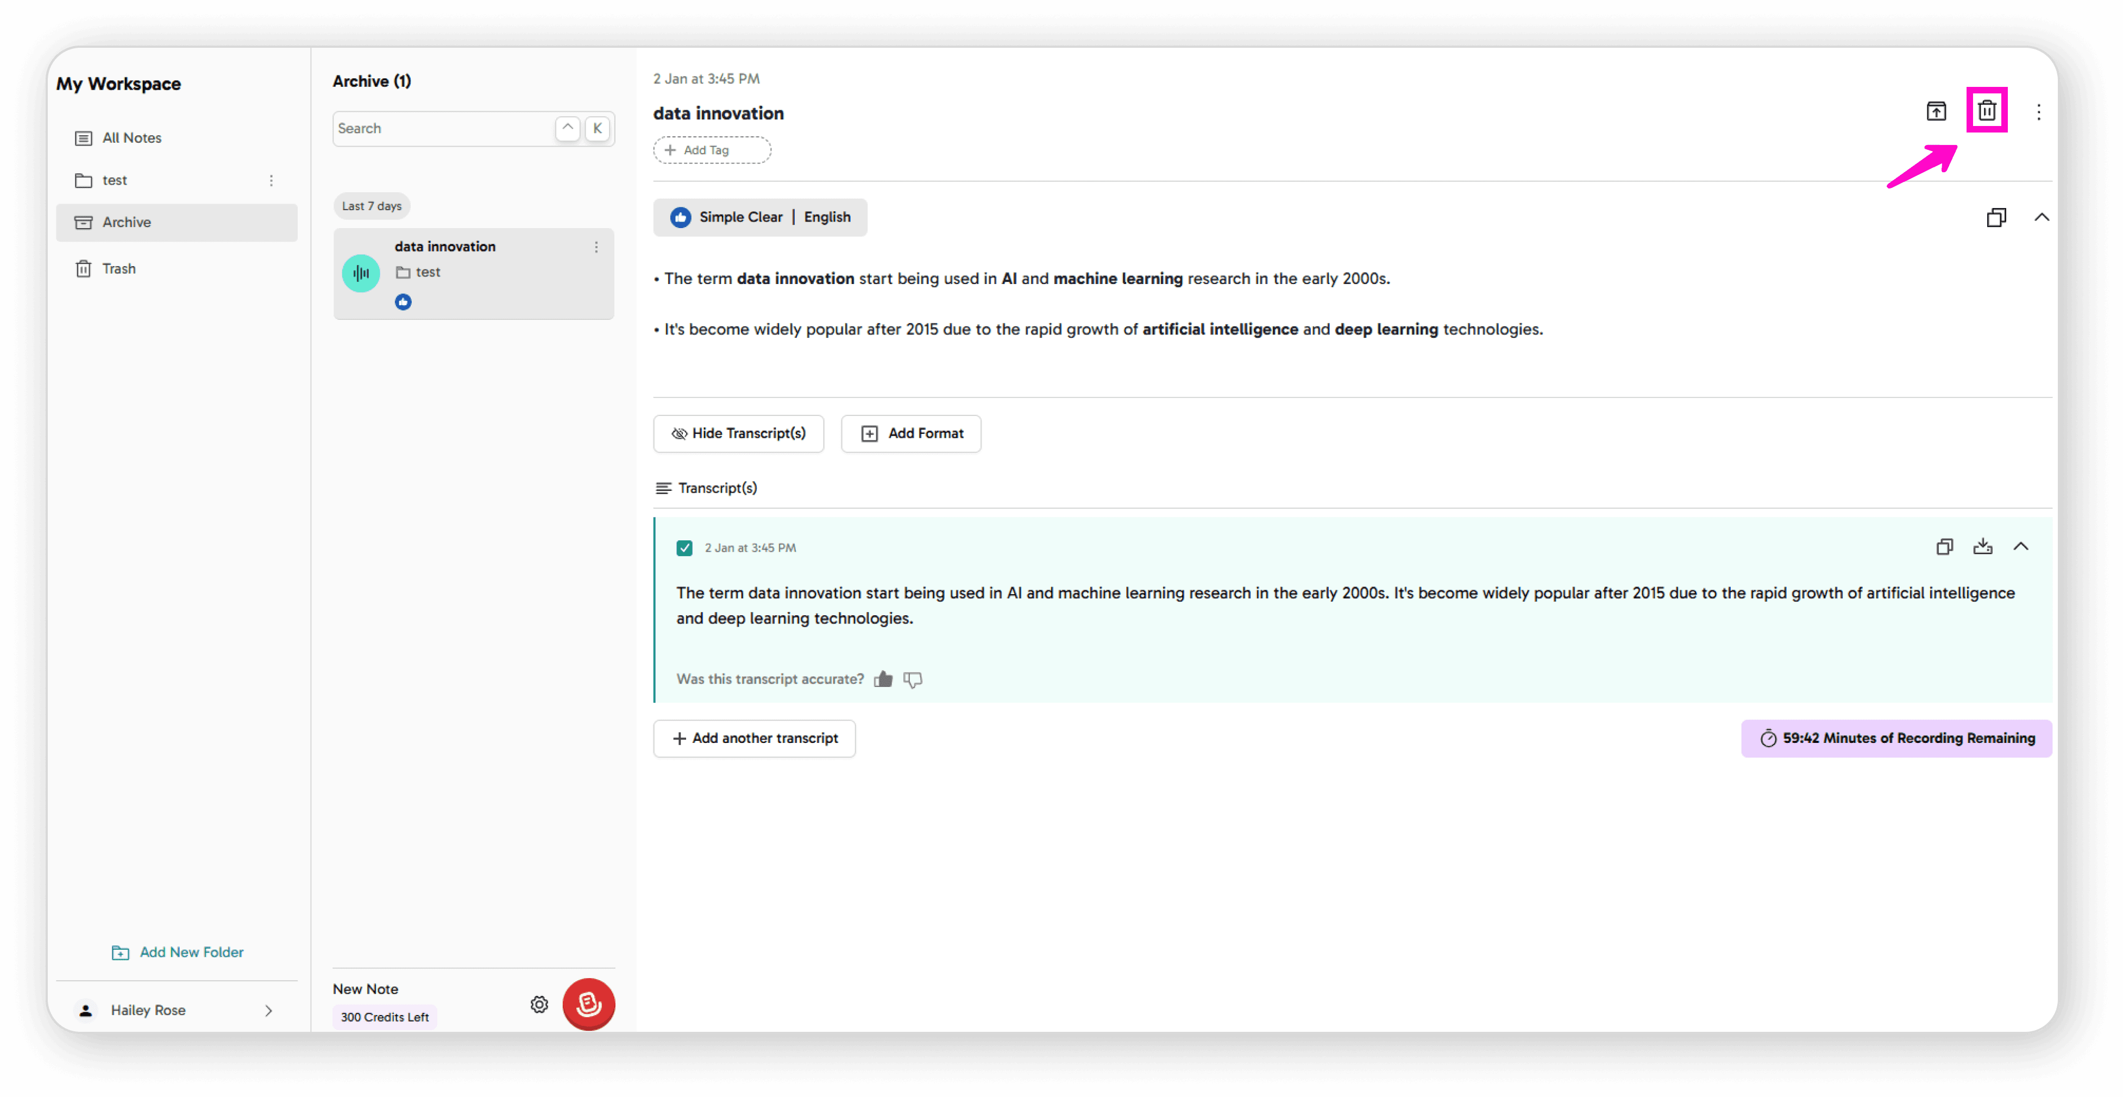Uncheck the 2 Jan transcript checkbox

point(684,547)
